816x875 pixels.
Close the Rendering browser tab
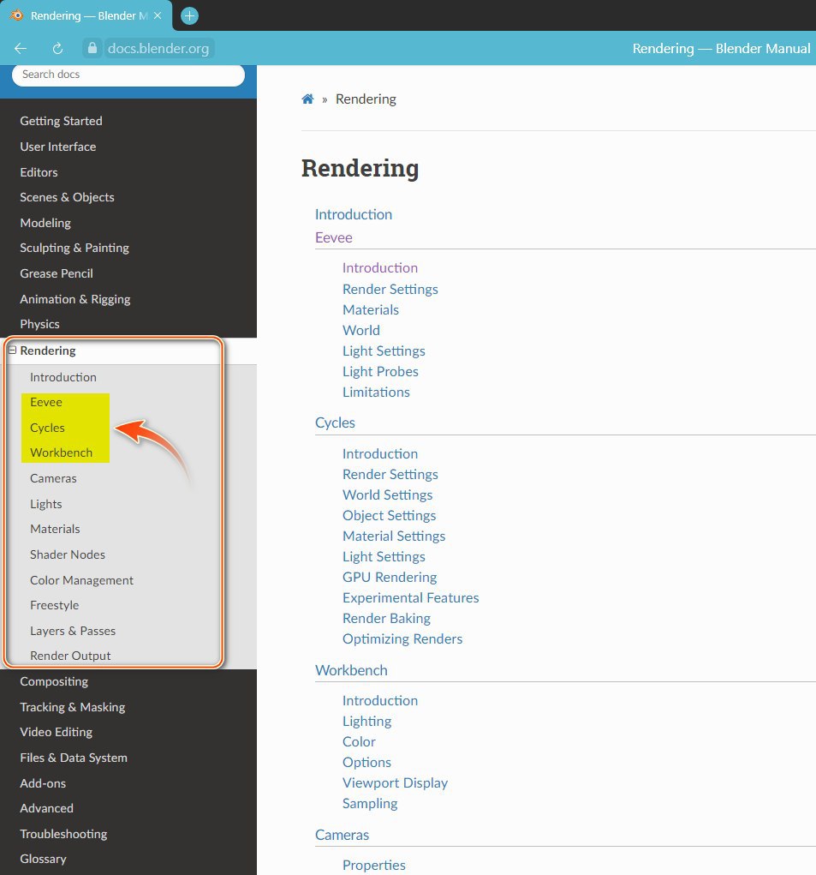click(x=158, y=15)
